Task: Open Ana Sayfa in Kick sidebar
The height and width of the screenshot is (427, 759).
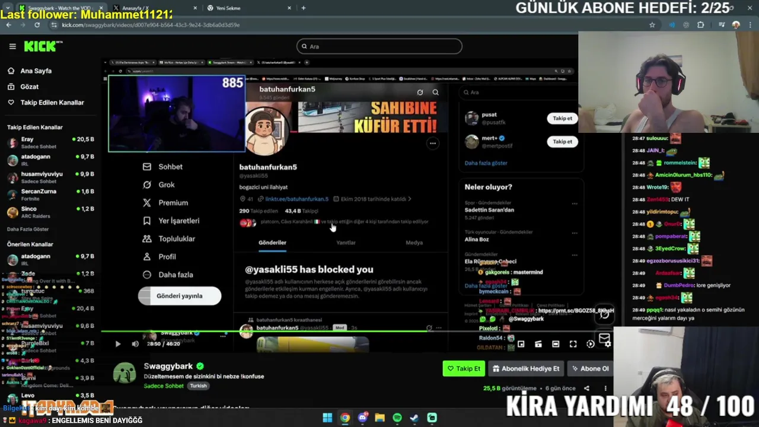Action: coord(36,71)
